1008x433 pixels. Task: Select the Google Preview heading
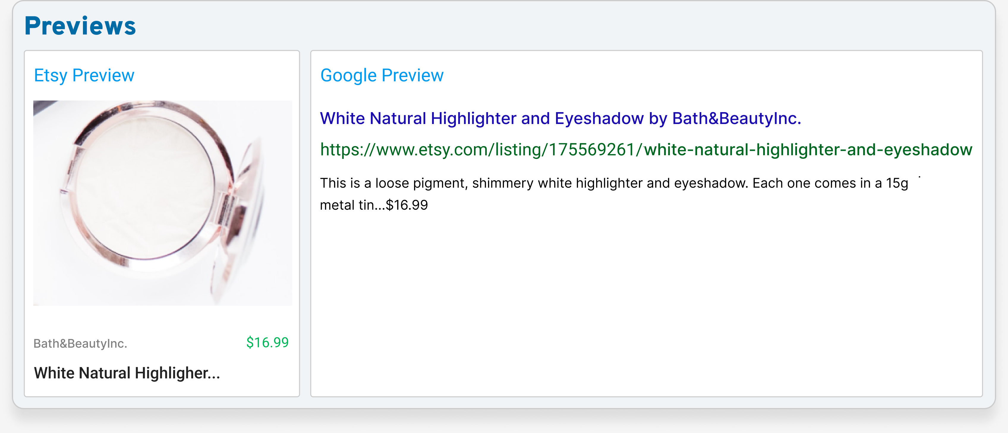click(x=382, y=76)
